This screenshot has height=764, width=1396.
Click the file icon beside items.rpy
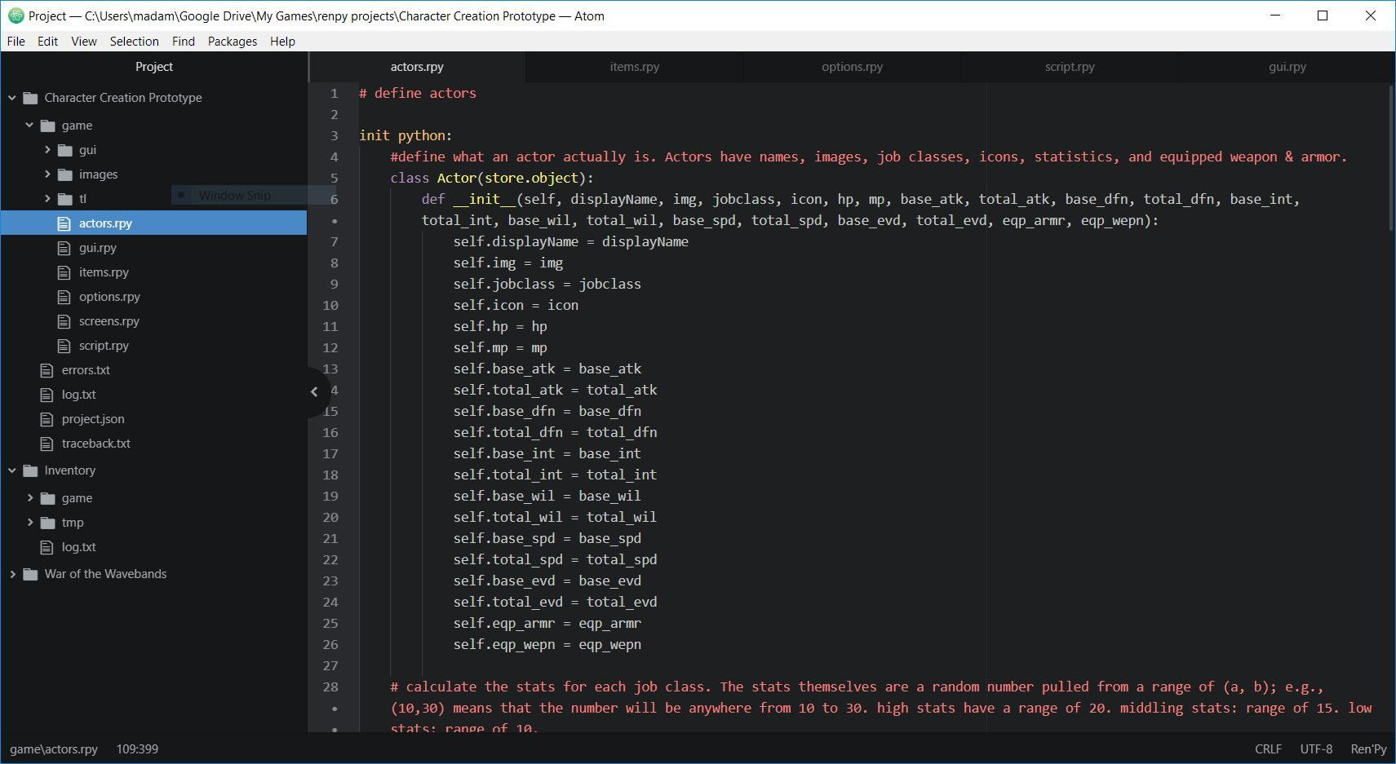coord(64,272)
